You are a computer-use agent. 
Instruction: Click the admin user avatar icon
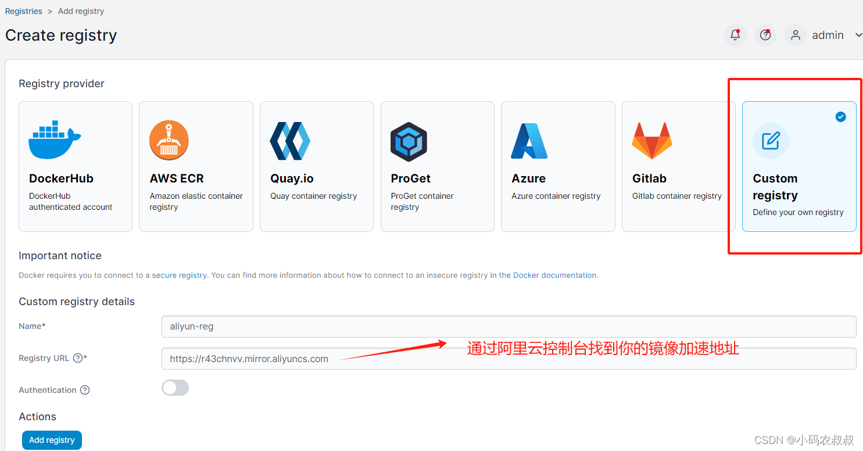pos(796,35)
